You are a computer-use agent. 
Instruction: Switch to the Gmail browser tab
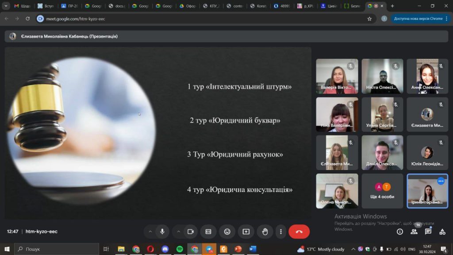point(22,6)
